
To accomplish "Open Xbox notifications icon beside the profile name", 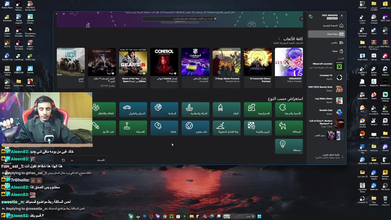I will [311, 16].
